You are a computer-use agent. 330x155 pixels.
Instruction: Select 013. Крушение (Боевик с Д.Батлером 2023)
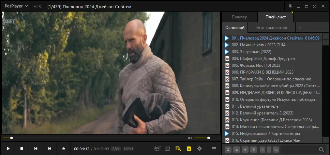coord(272,120)
